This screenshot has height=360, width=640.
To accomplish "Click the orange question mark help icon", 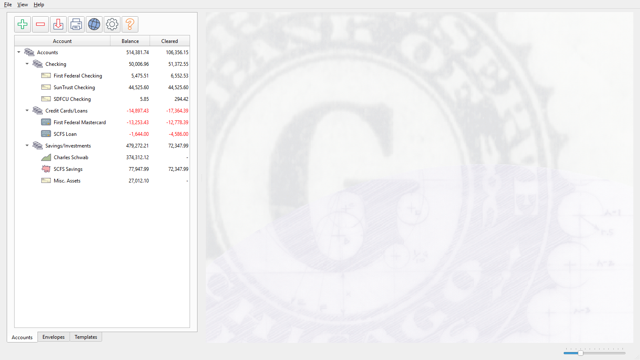I will pos(130,24).
